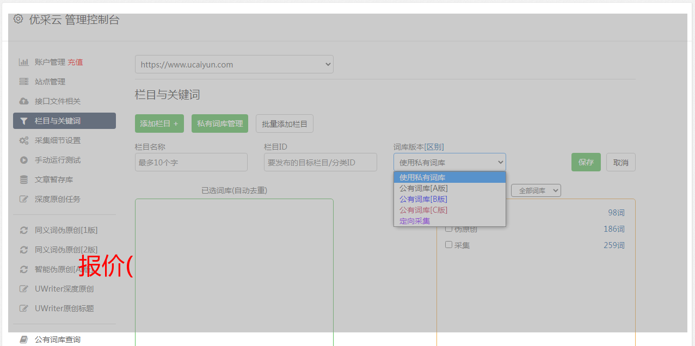Click the play icon for 手动运行测试

pos(23,160)
